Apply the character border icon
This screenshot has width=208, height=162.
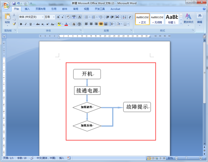(x=79, y=17)
